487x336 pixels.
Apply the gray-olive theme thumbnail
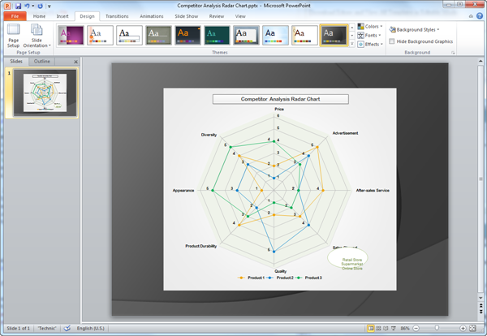158,36
